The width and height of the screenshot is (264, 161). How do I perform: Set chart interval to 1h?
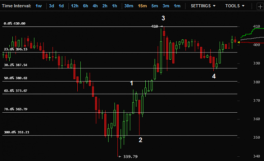[114, 6]
